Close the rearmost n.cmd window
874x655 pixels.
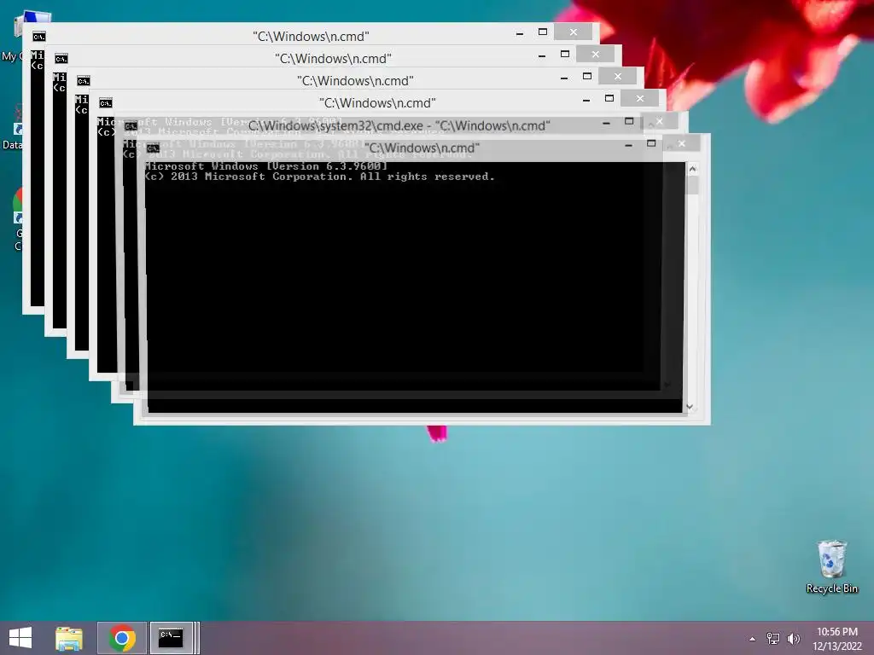pos(573,32)
